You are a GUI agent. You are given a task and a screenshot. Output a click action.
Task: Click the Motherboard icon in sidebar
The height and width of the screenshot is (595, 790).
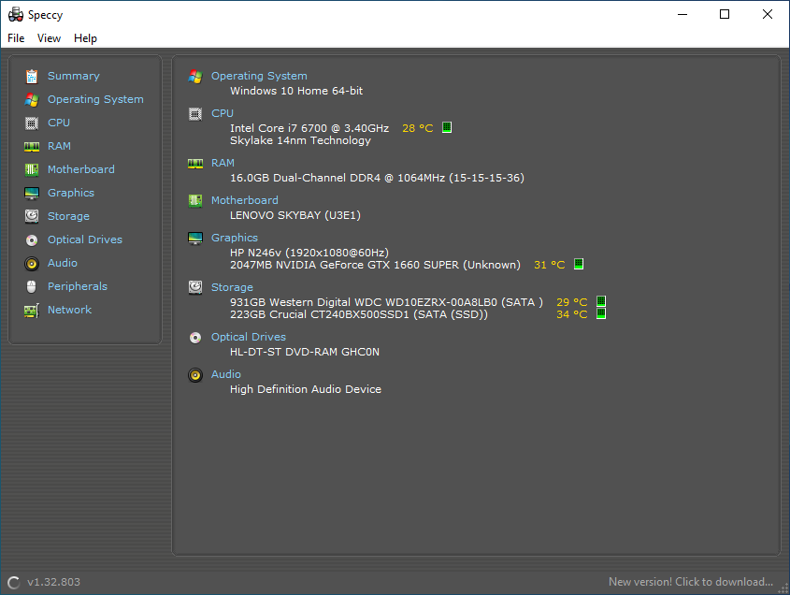point(32,170)
